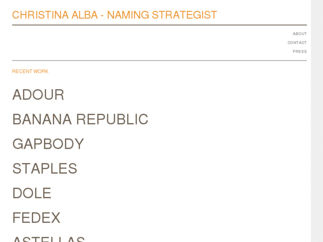Select the Banana Republic work entry

click(80, 119)
